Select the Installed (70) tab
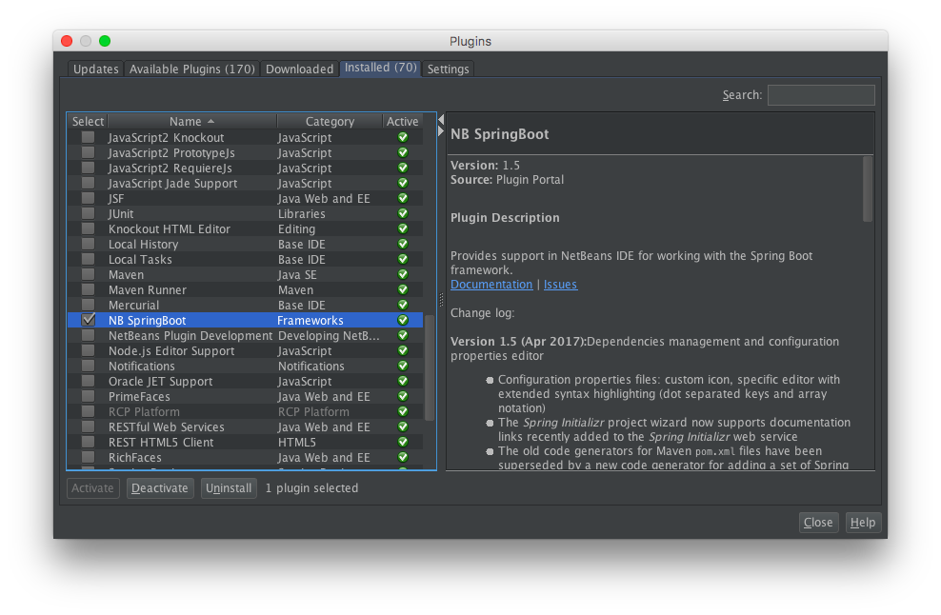This screenshot has width=941, height=615. click(x=380, y=68)
